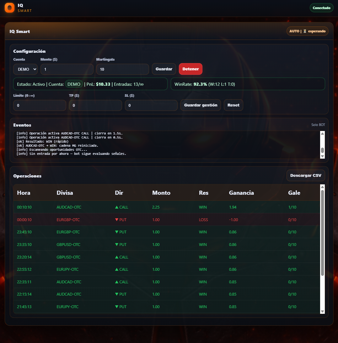Toggle the Solo BOT filter
The width and height of the screenshot is (338, 343).
[x=318, y=125]
